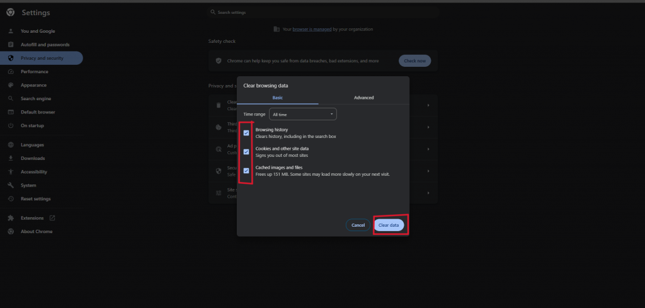The image size is (645, 308).
Task: Click Cancel in Clear browsing data dialog
Action: click(358, 225)
